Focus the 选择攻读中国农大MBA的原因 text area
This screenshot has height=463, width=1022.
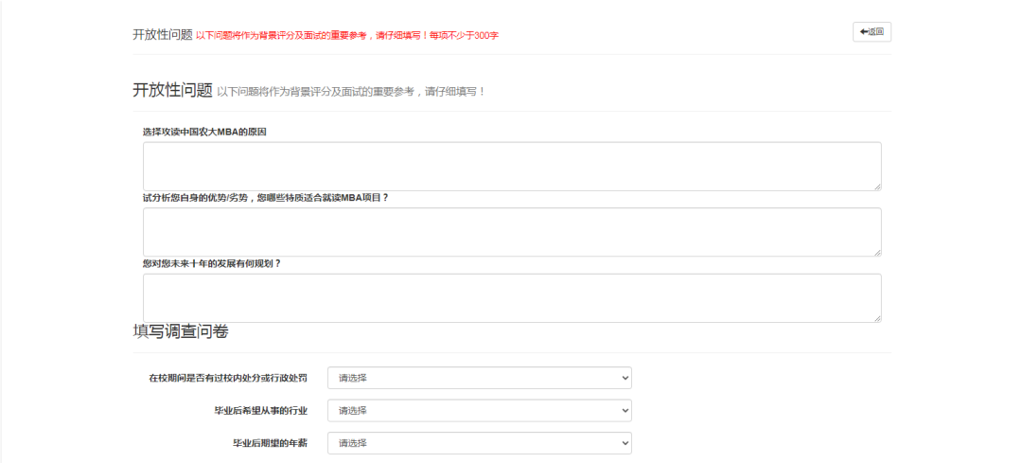[511, 167]
